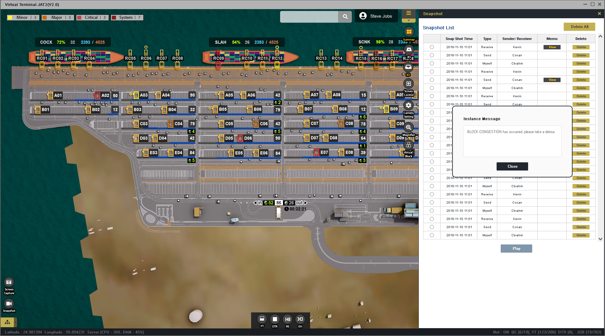Activate the Magnifier tool
The height and width of the screenshot is (336, 605).
pos(409,127)
